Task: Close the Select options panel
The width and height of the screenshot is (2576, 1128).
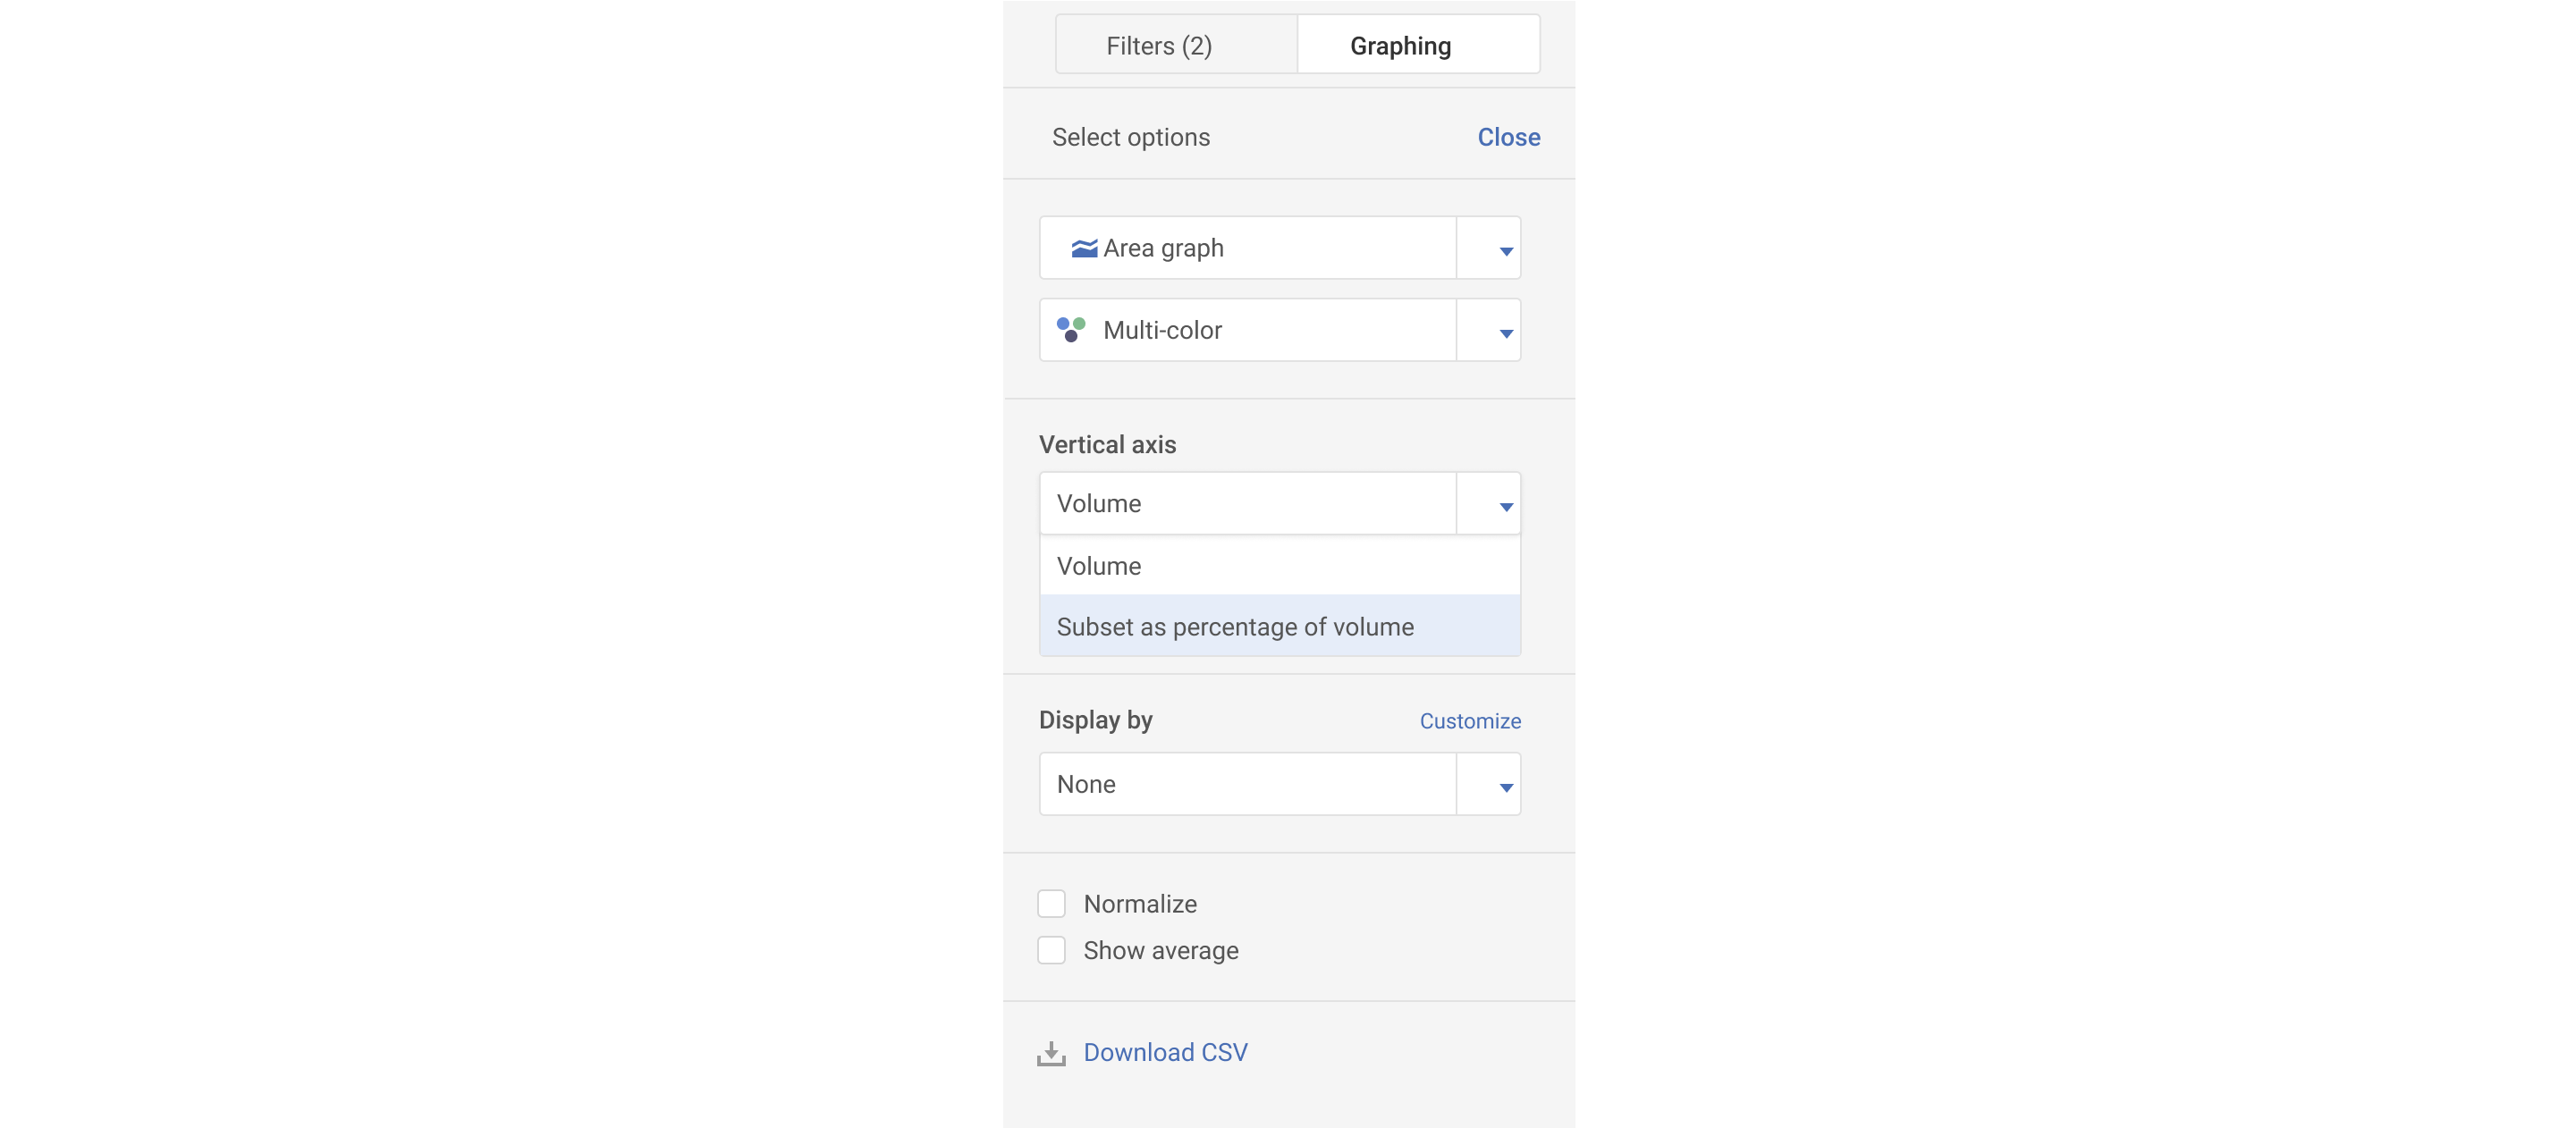Action: pyautogui.click(x=1508, y=137)
